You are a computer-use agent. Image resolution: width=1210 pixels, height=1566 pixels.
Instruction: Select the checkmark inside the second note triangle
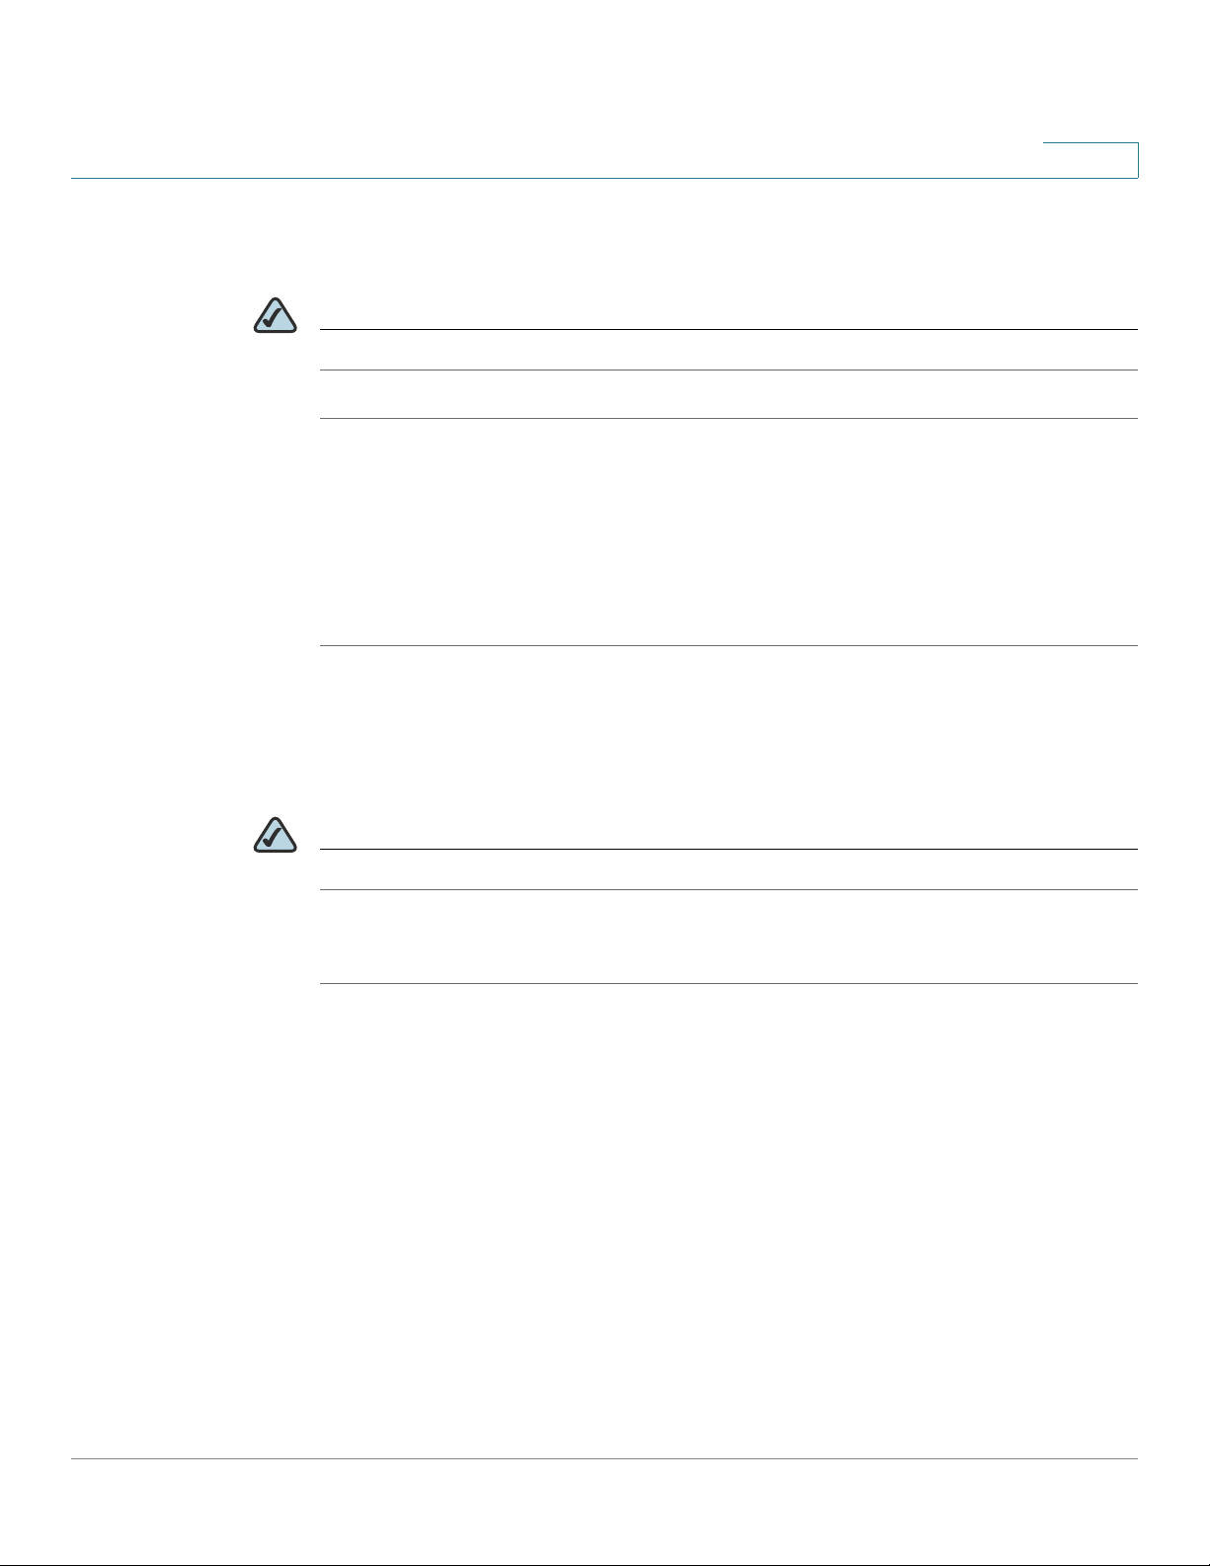pos(276,837)
